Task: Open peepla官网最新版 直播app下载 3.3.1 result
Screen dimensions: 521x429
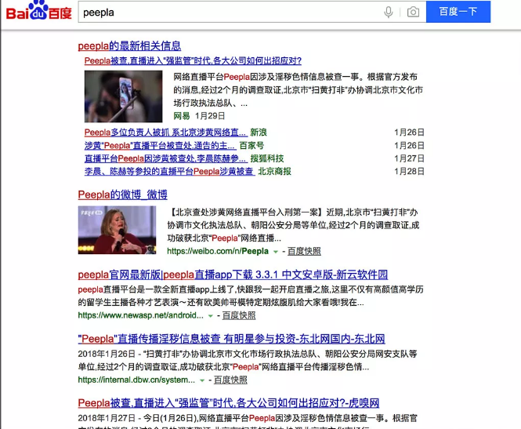Action: click(233, 274)
